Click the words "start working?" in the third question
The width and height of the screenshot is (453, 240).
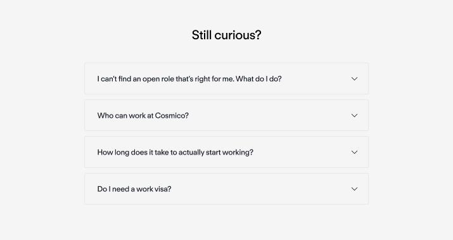point(229,153)
